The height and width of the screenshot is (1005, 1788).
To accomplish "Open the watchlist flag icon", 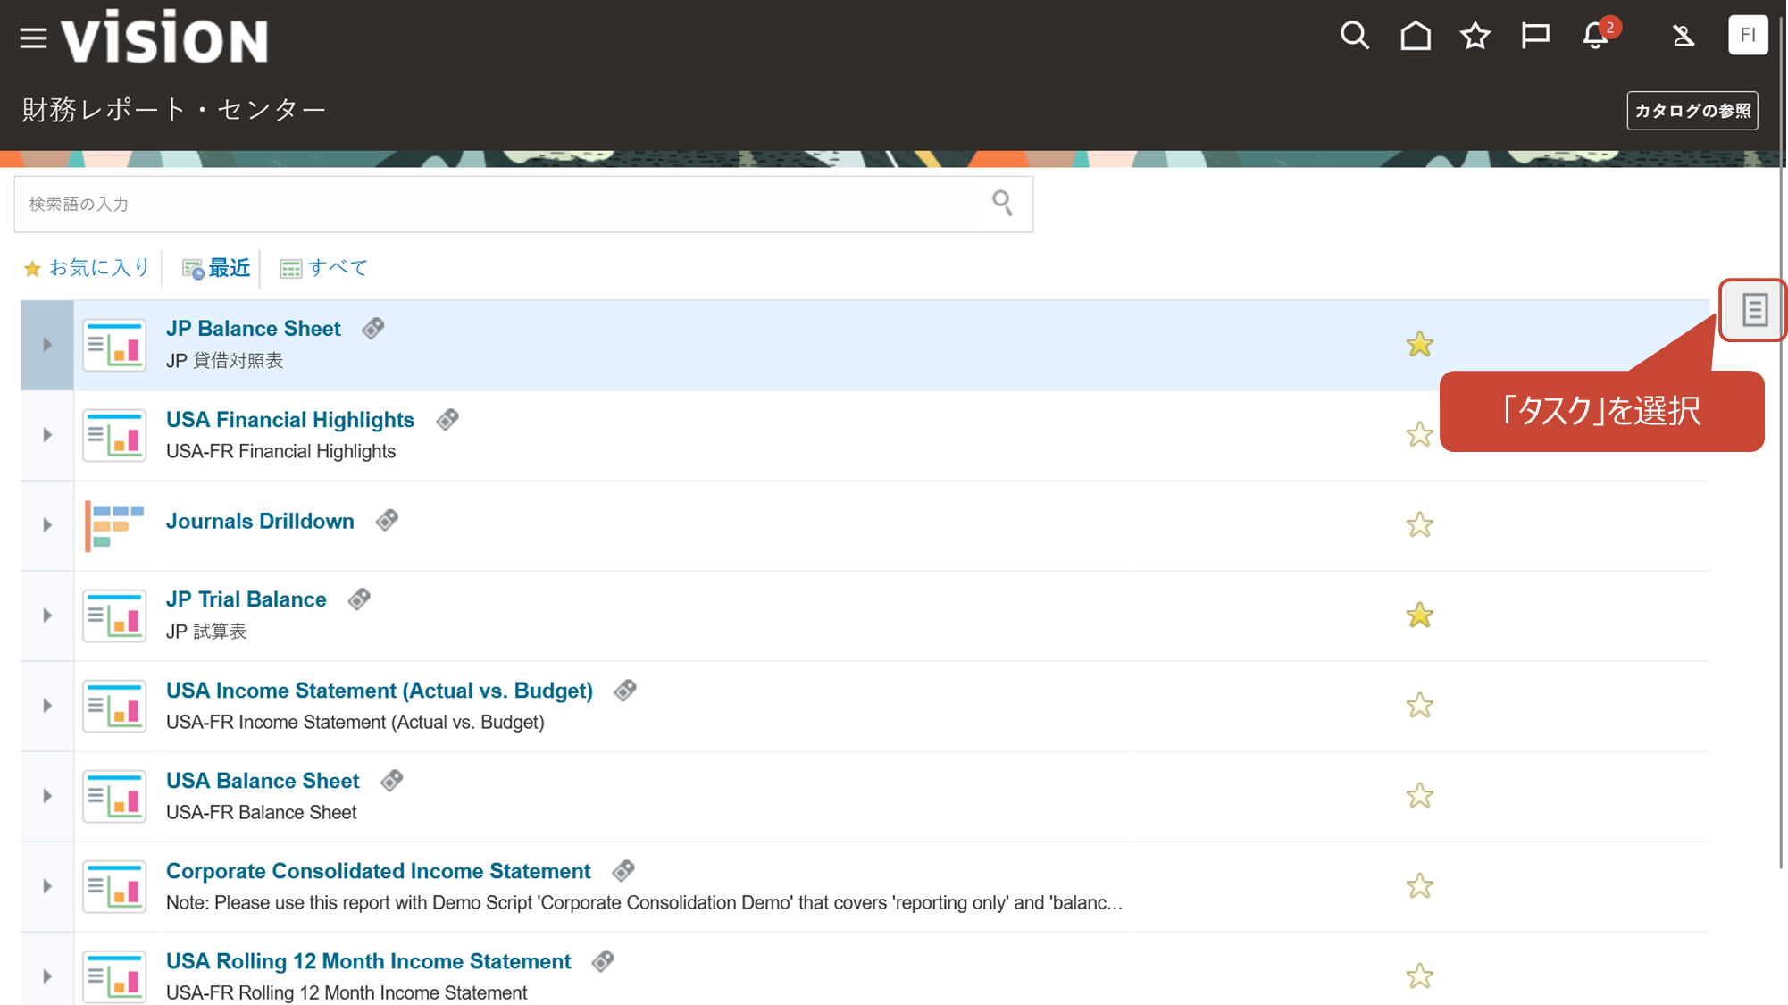I will (1534, 36).
